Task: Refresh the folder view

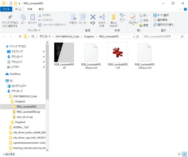Action: (x=138, y=37)
